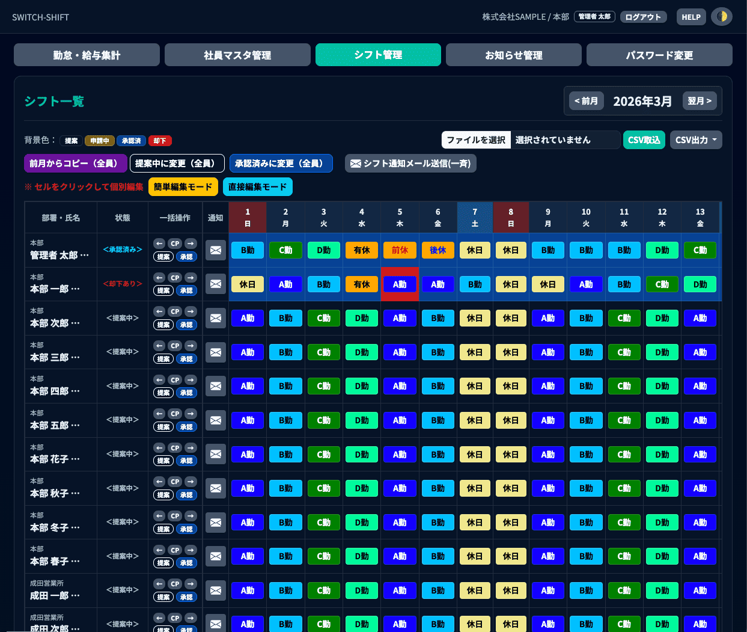Click 承認 pill for 本部 五郎

186,427
